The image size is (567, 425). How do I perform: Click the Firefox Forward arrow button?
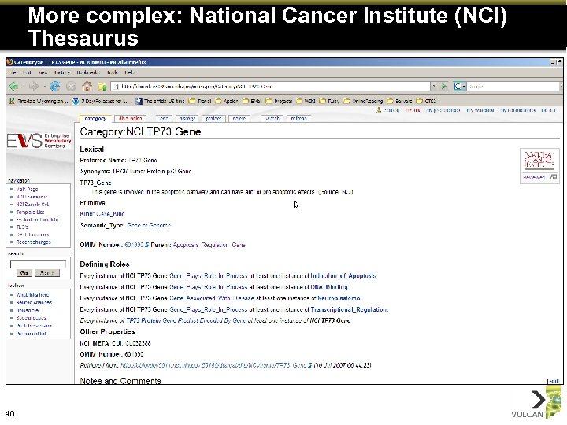[x=34, y=87]
